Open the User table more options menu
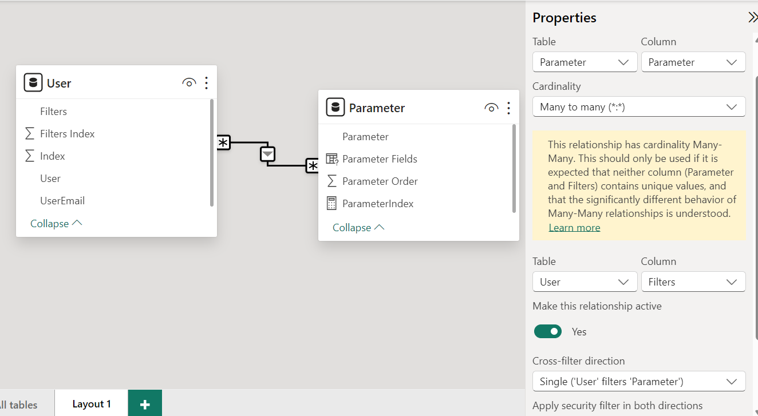This screenshot has width=758, height=416. tap(207, 83)
